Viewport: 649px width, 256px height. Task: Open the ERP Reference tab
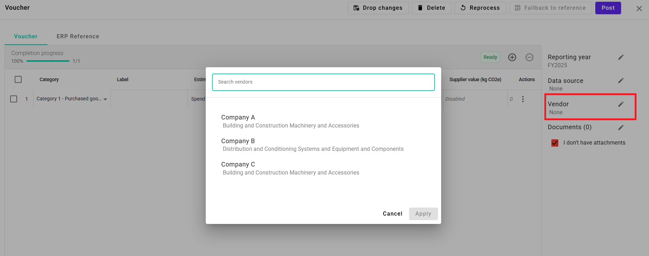(x=78, y=36)
